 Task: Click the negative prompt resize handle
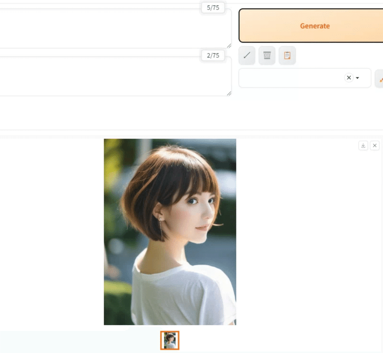[229, 93]
